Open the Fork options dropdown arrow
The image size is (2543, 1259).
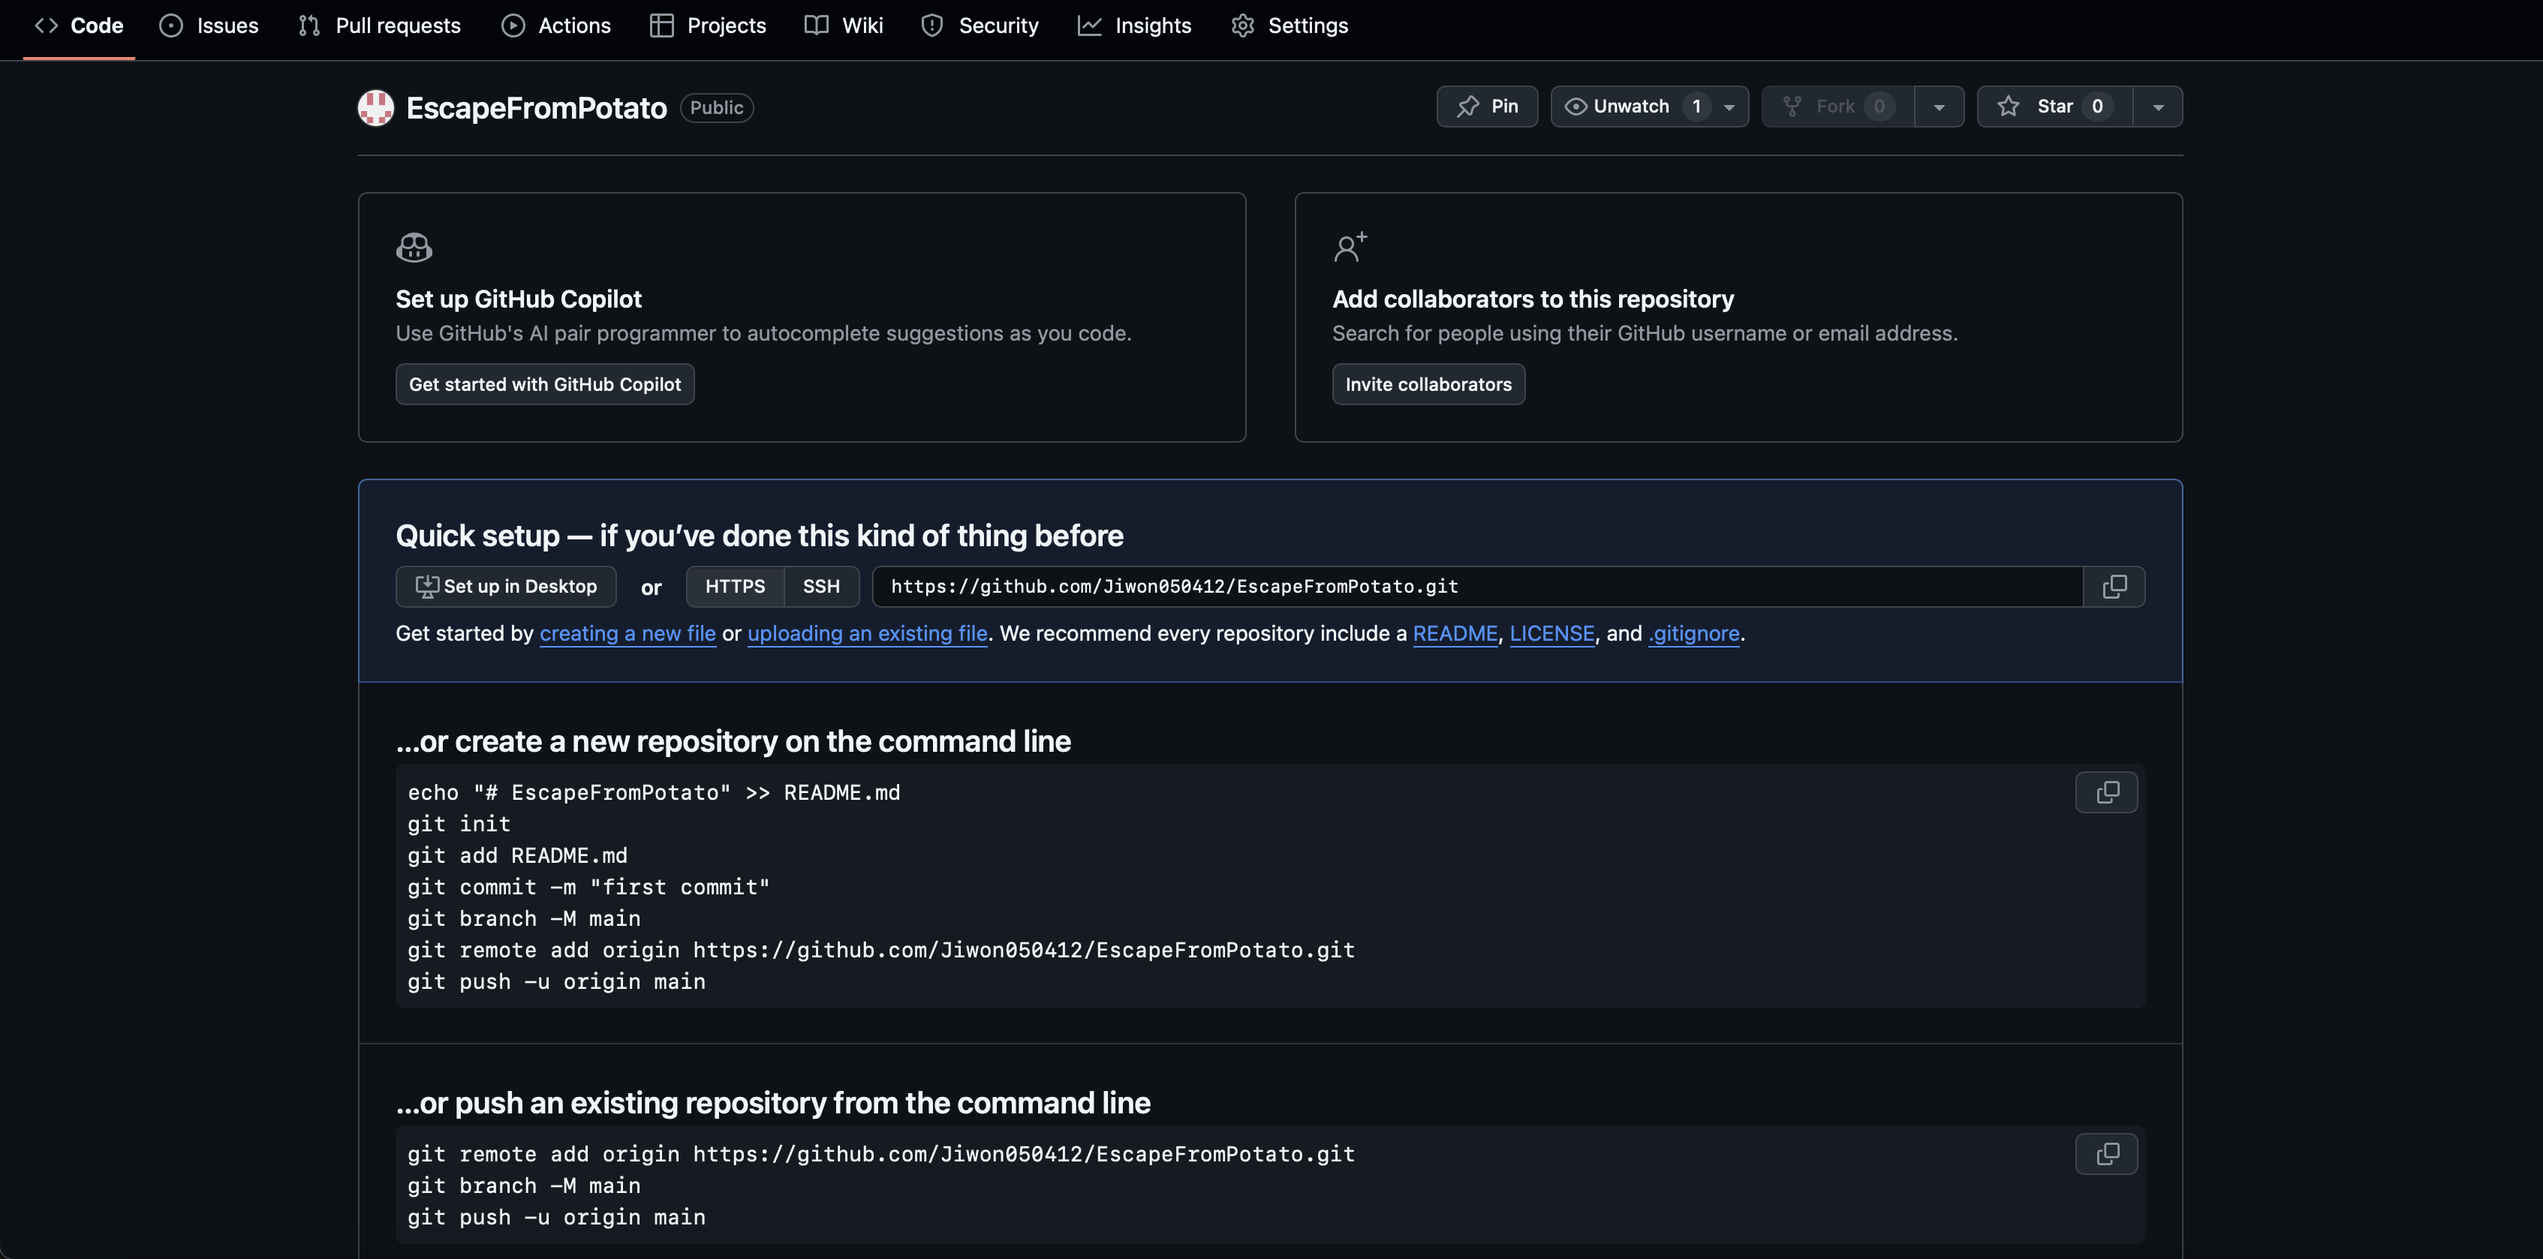point(1938,107)
